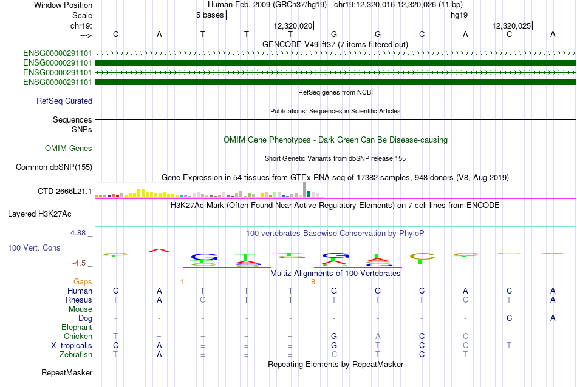The height and width of the screenshot is (387, 577).
Task: Click the "Elephant" species row label
Action: 77,328
